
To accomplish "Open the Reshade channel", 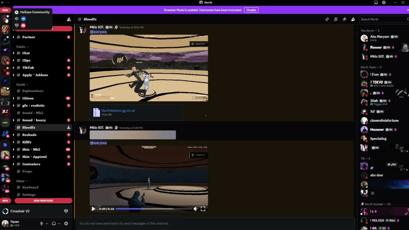I will tap(43, 135).
